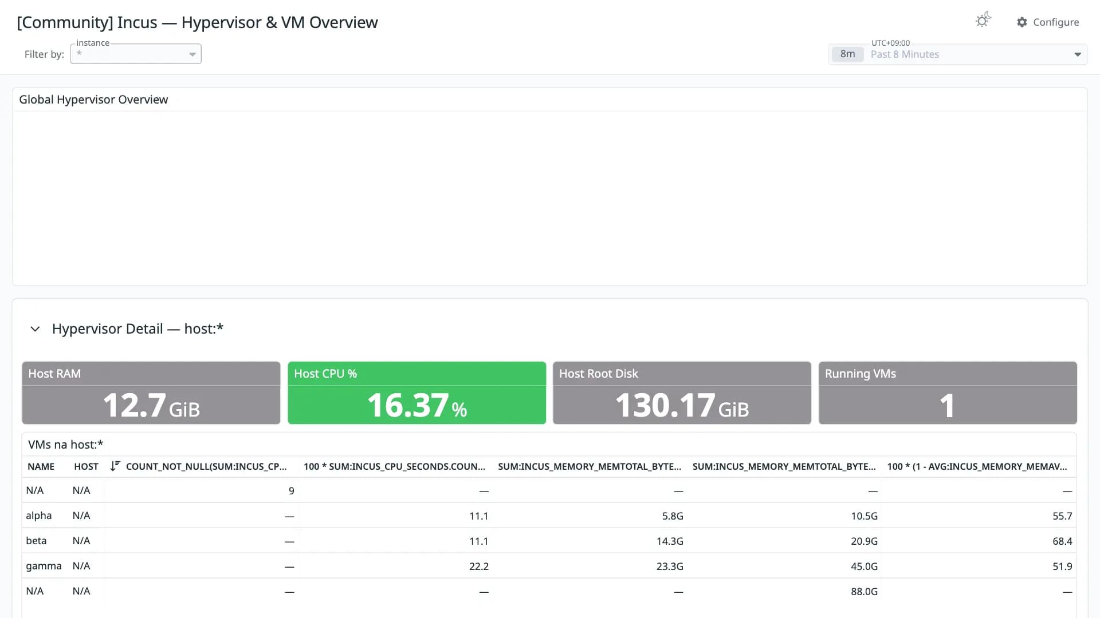Click the sort icon in the table header

click(x=115, y=466)
